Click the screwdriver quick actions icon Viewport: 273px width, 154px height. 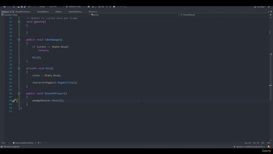(x=14, y=101)
